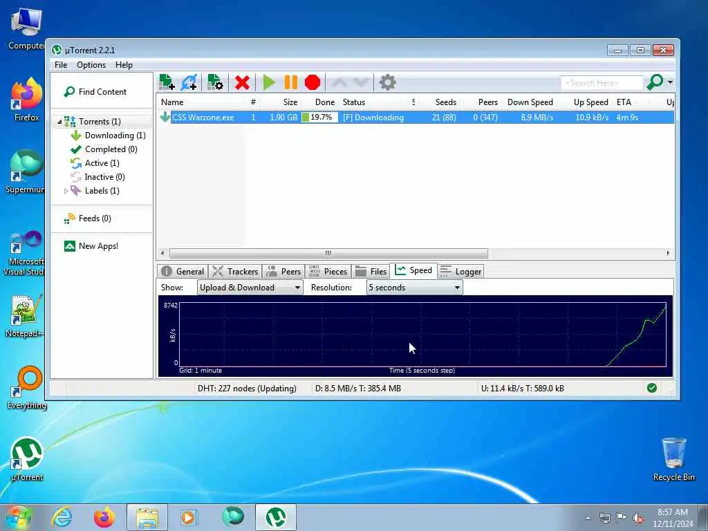This screenshot has width=708, height=531.
Task: Click the upload speed status entry
Action: click(523, 389)
